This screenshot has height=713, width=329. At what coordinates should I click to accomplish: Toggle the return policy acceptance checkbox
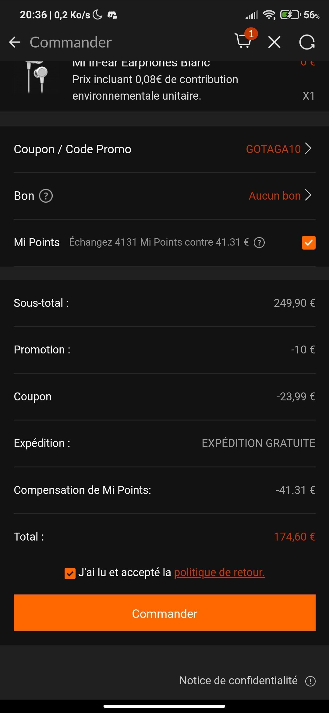[70, 573]
